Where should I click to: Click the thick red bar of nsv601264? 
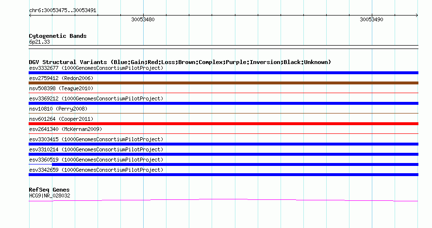tap(223, 124)
